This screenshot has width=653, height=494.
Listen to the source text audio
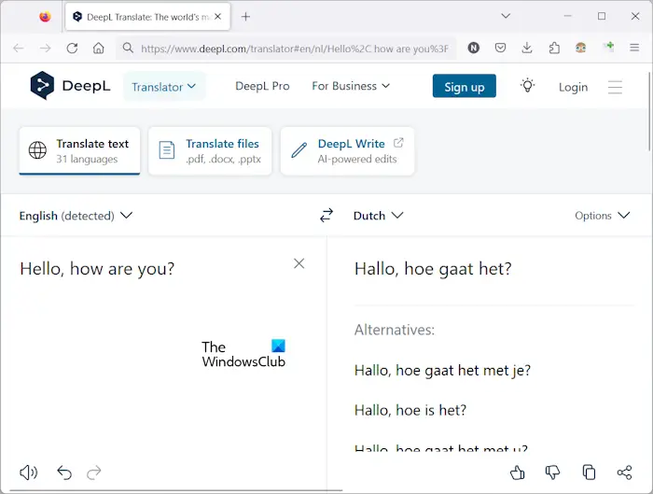(29, 473)
